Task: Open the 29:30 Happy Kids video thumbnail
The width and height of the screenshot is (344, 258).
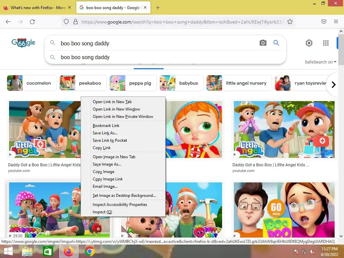Action: [45, 210]
